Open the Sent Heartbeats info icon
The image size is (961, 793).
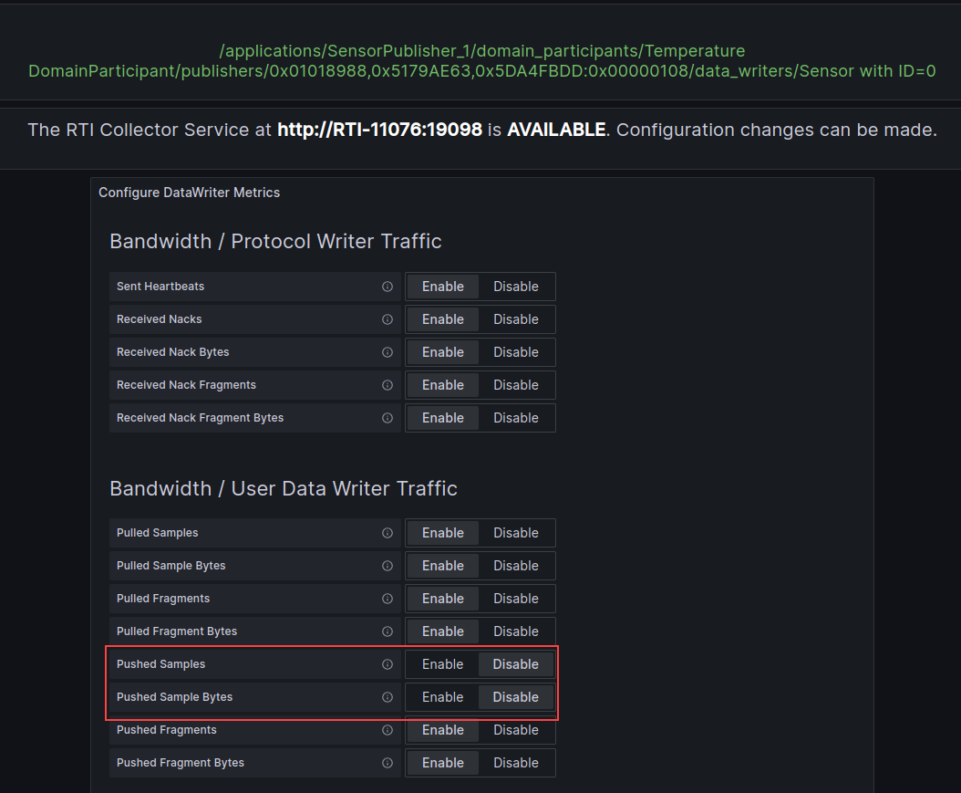click(x=387, y=286)
